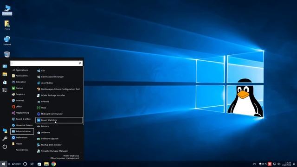Launch Htop

(x=41, y=108)
